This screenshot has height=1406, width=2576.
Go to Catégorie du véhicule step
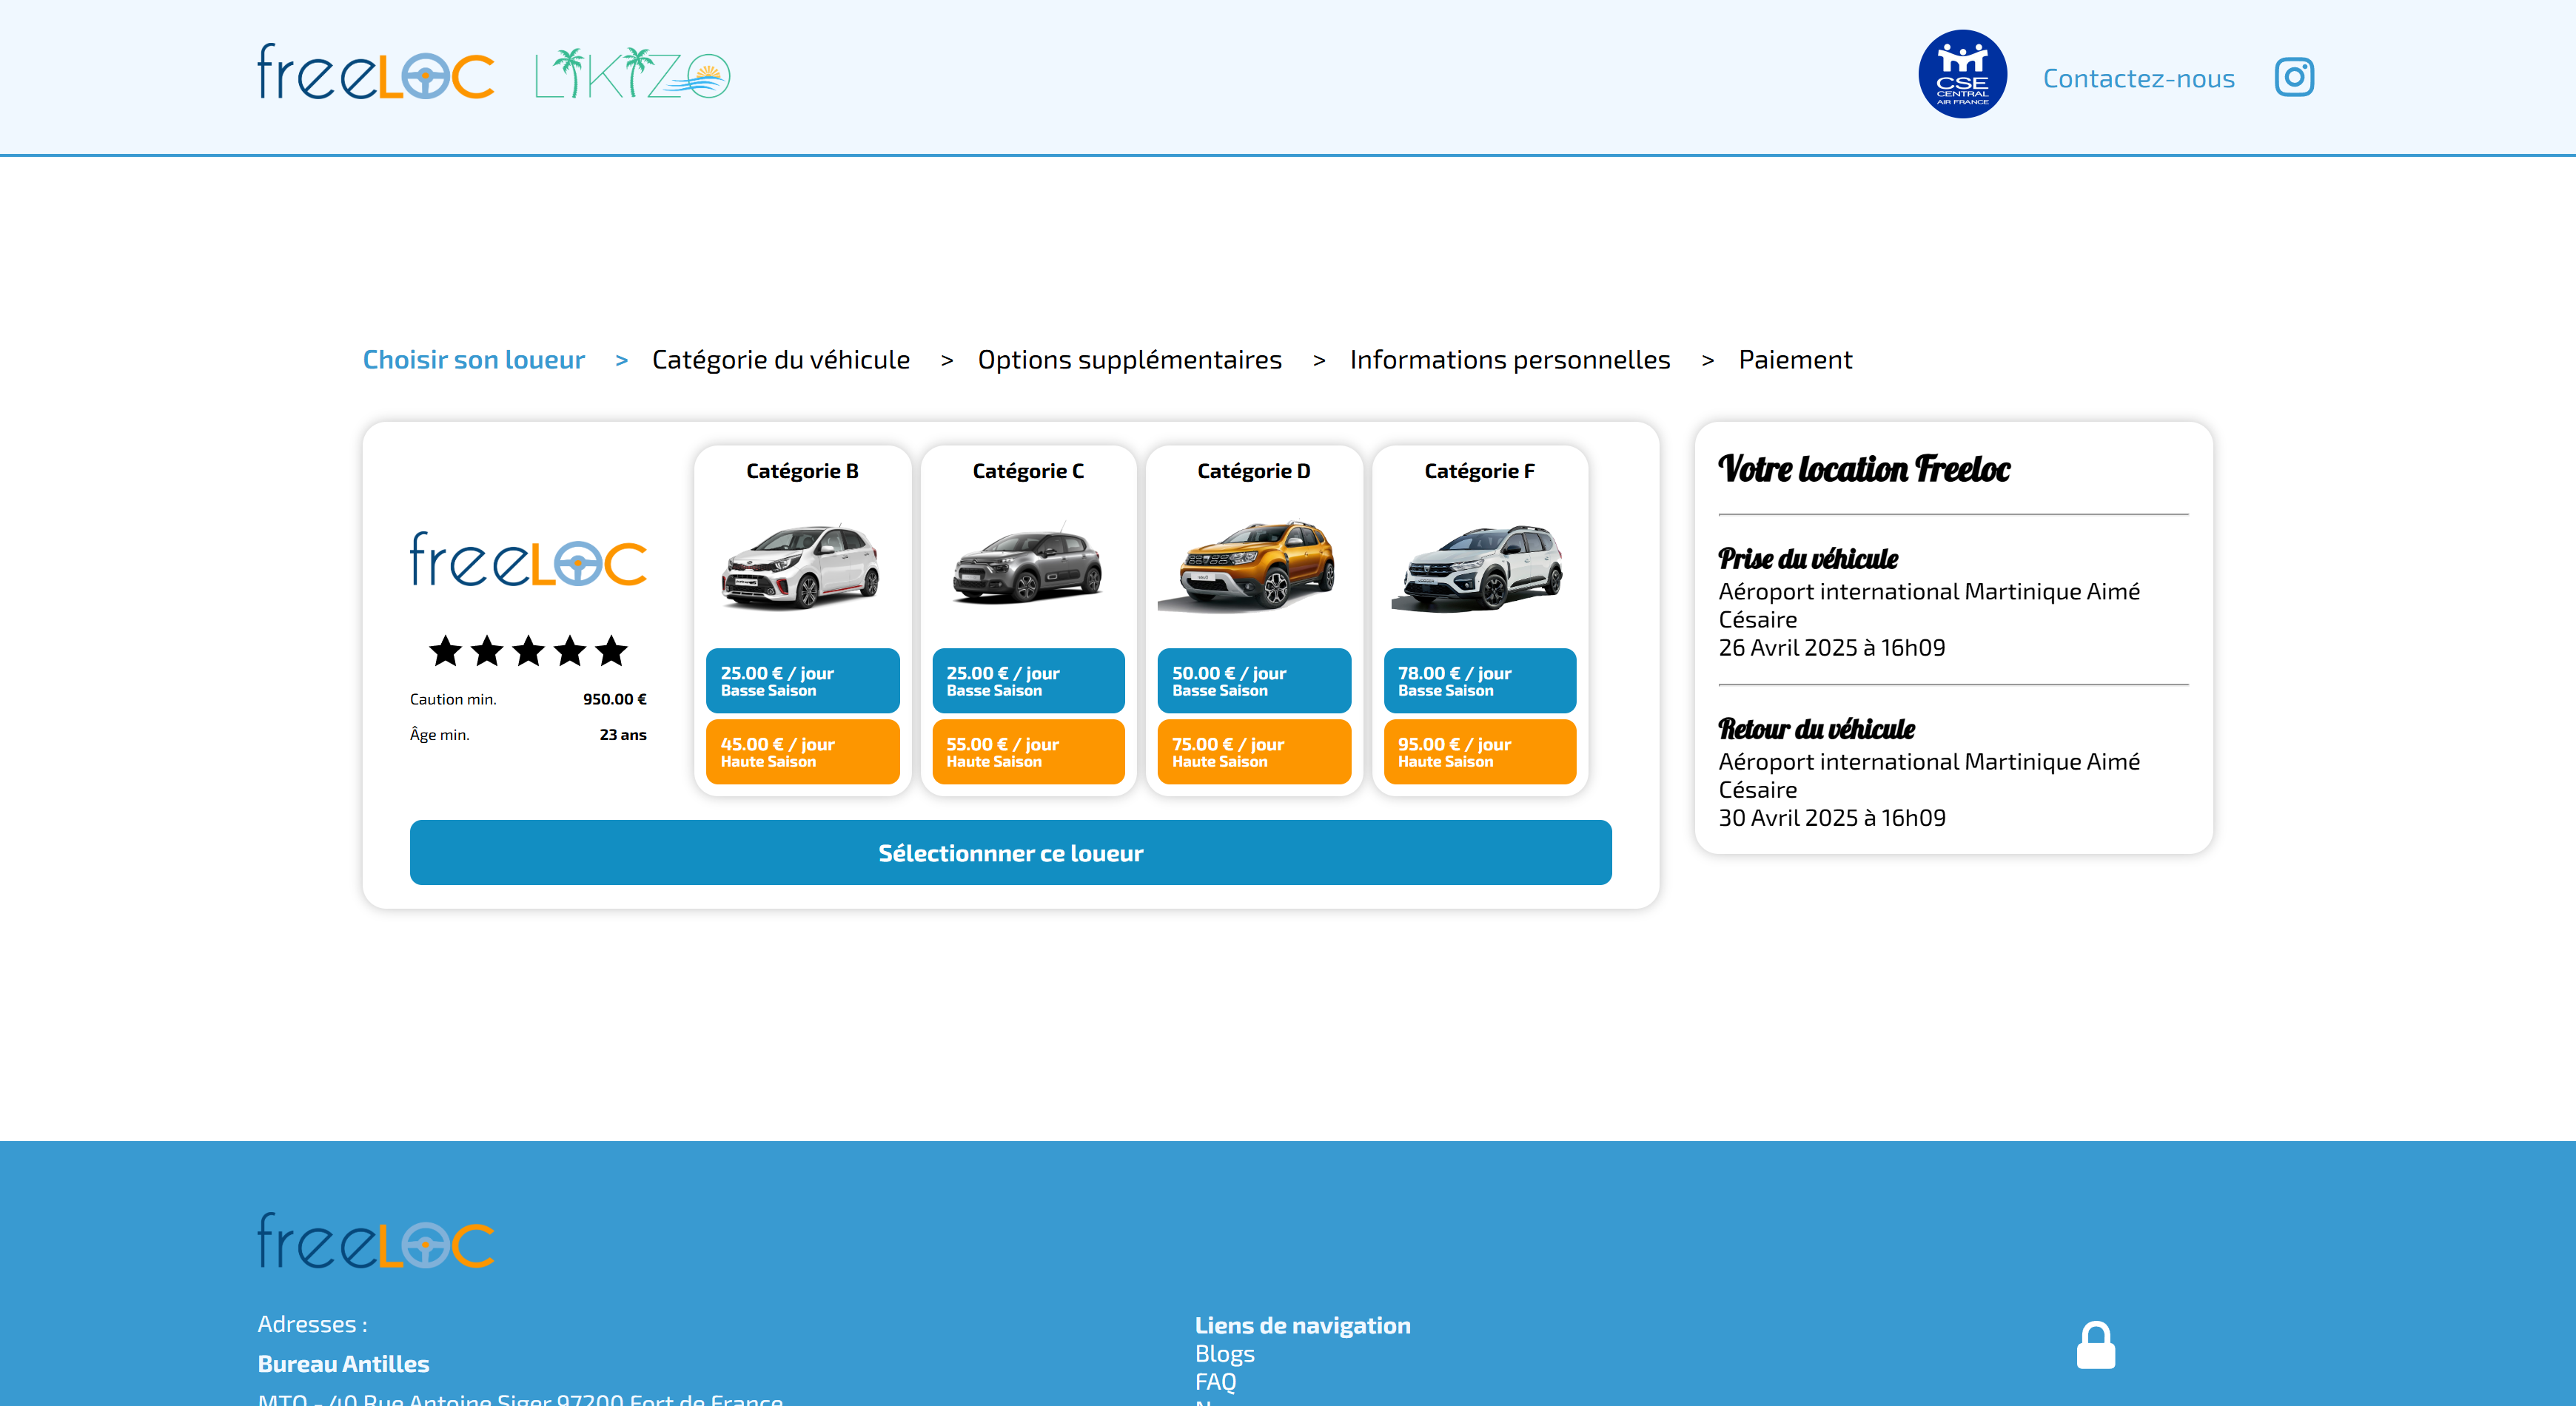781,359
